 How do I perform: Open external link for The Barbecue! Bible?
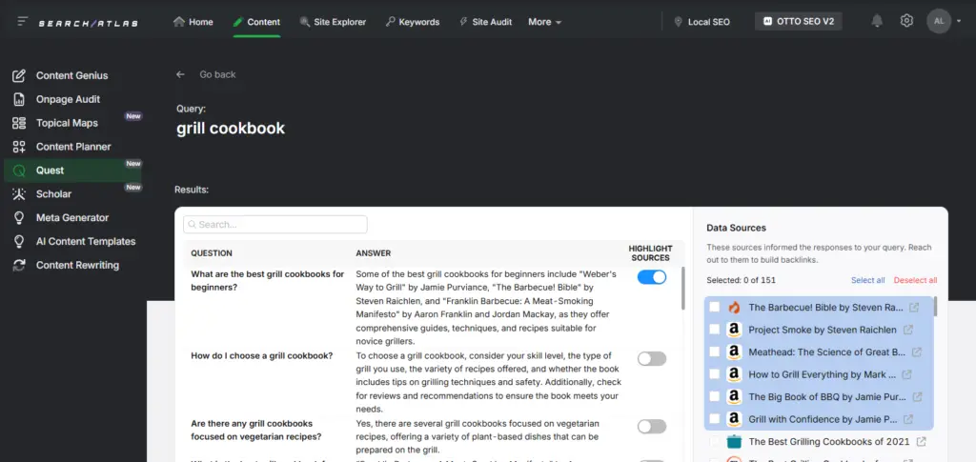click(914, 307)
